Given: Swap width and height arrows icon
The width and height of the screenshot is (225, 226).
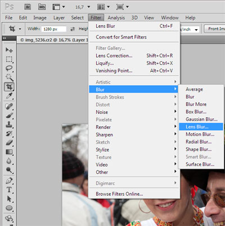Looking at the screenshot, I should pyautogui.click(x=73, y=29).
